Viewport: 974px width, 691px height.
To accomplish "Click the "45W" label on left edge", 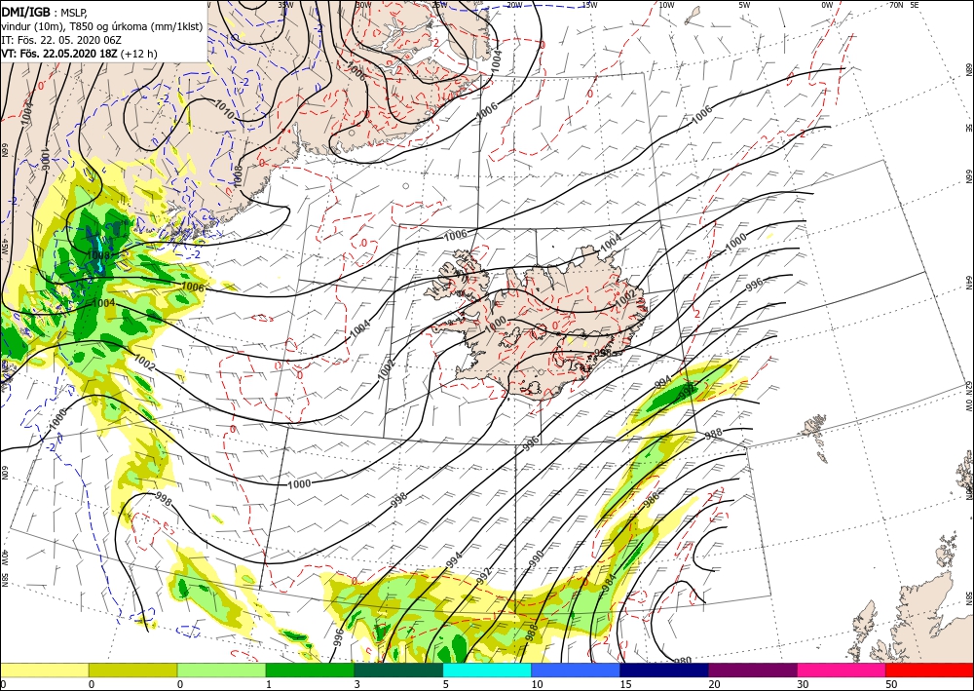I will (x=4, y=247).
